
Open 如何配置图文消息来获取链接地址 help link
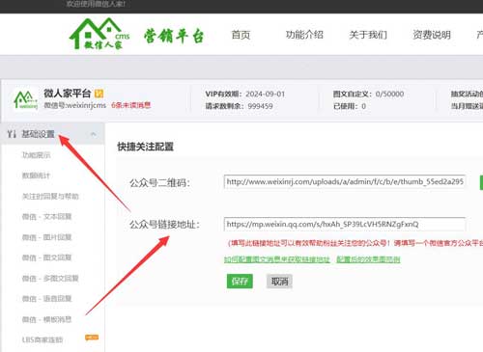277,259
